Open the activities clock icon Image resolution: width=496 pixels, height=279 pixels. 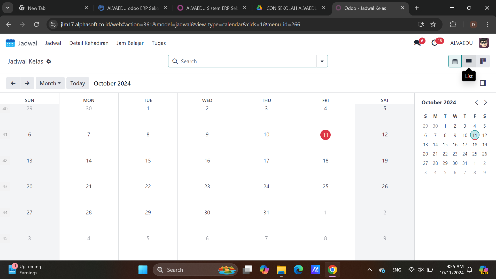(435, 43)
